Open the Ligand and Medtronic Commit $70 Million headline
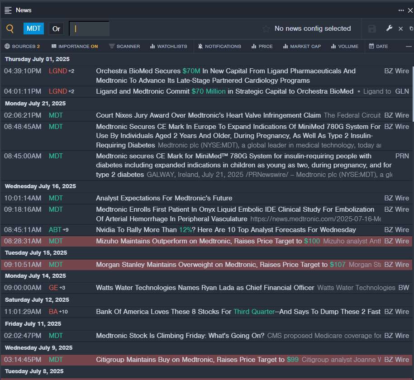Image resolution: width=414 pixels, height=380 pixels. [x=225, y=91]
